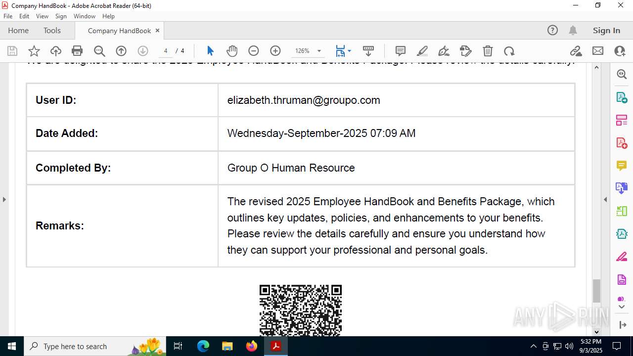Open the pink Fill & Sign tool in the right panel
Screen dimensions: 633x356
[x=622, y=257]
